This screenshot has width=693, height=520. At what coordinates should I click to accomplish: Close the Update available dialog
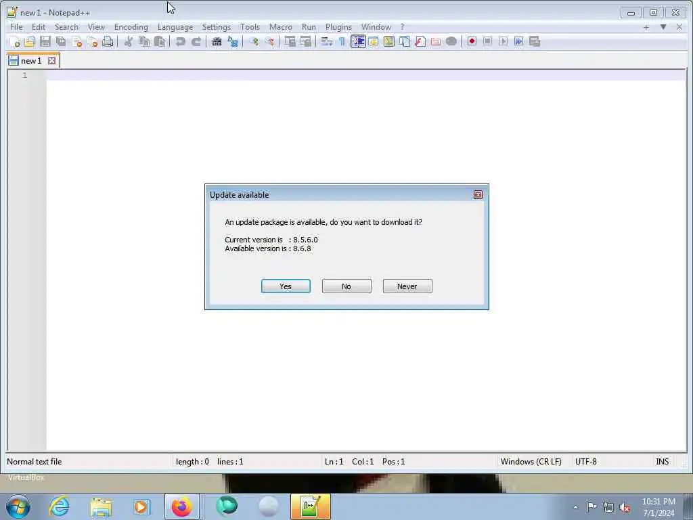478,194
